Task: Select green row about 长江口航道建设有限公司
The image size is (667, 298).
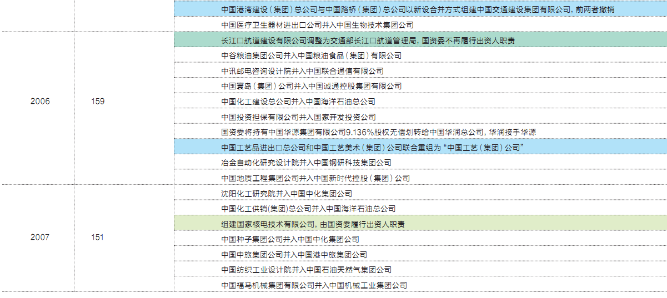Action: (x=420, y=40)
